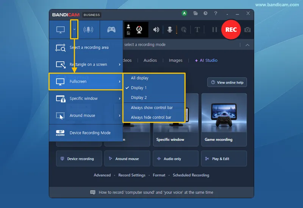
Task: Click the user profile overlay icon
Action: point(128,27)
